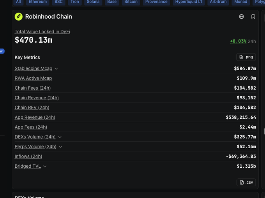Screen dimensions: 265x198
Task: Click Total Value Locked in DeFi label
Action: pyautogui.click(x=42, y=32)
